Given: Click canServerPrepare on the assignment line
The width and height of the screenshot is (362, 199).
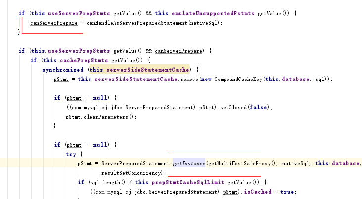Looking at the screenshot, I should tap(54, 23).
